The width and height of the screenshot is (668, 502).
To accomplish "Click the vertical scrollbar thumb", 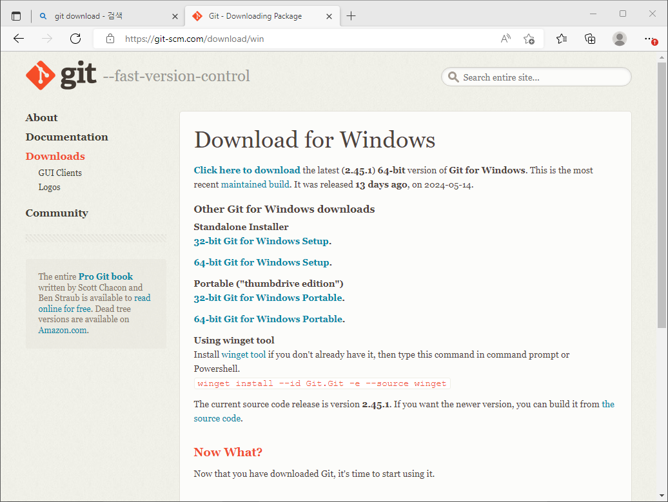I will pos(662,195).
